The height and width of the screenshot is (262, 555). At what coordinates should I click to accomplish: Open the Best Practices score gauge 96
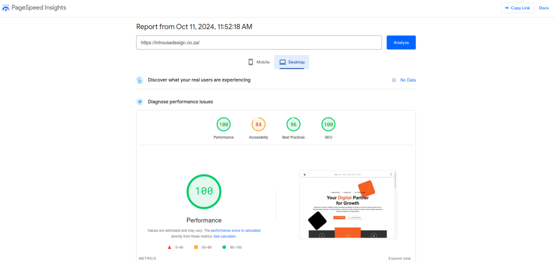(x=293, y=125)
